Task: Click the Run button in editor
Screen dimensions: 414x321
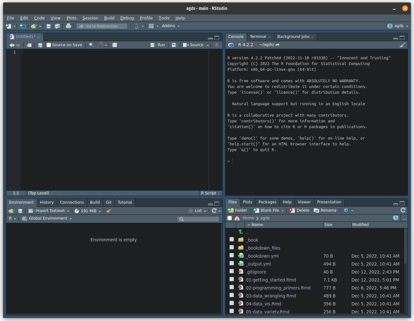Action: tap(158, 45)
